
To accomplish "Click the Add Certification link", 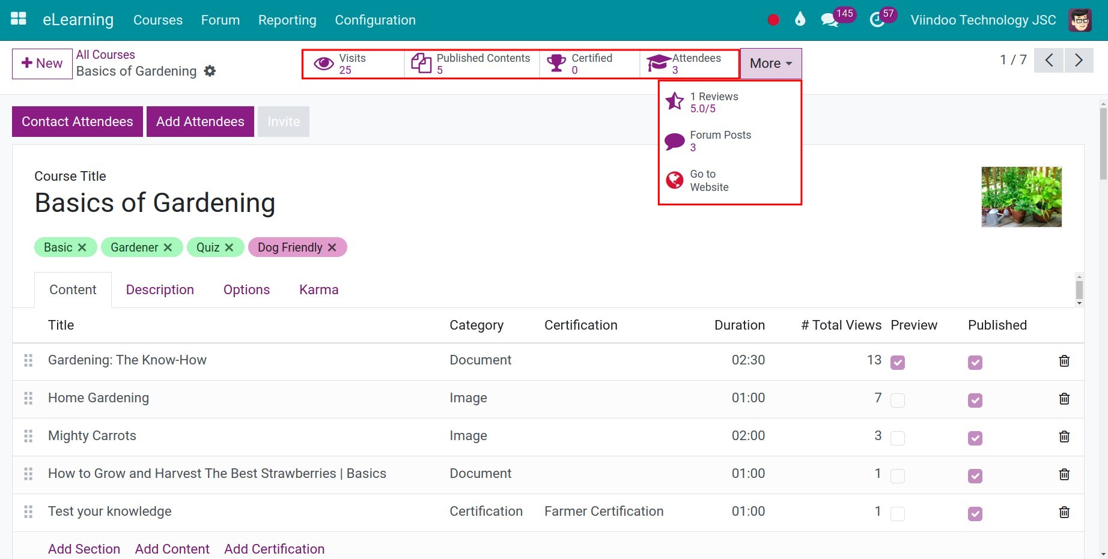I will 274,549.
